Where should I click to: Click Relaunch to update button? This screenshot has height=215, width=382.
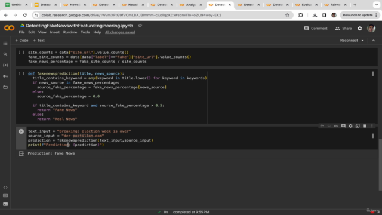pos(360,15)
